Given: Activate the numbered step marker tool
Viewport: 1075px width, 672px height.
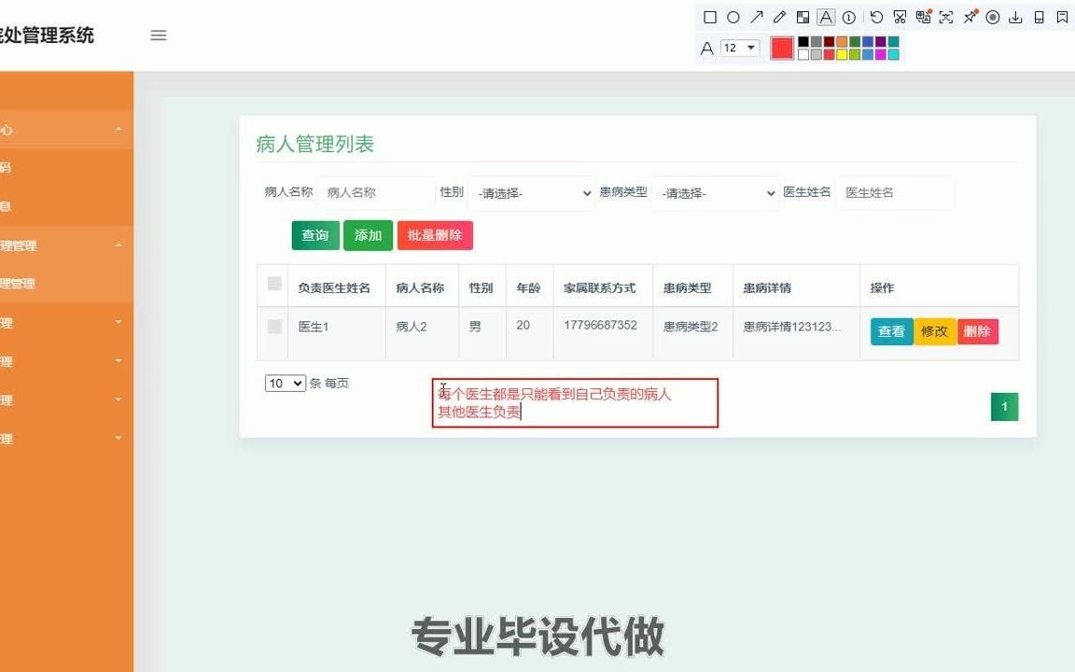Looking at the screenshot, I should pyautogui.click(x=850, y=17).
